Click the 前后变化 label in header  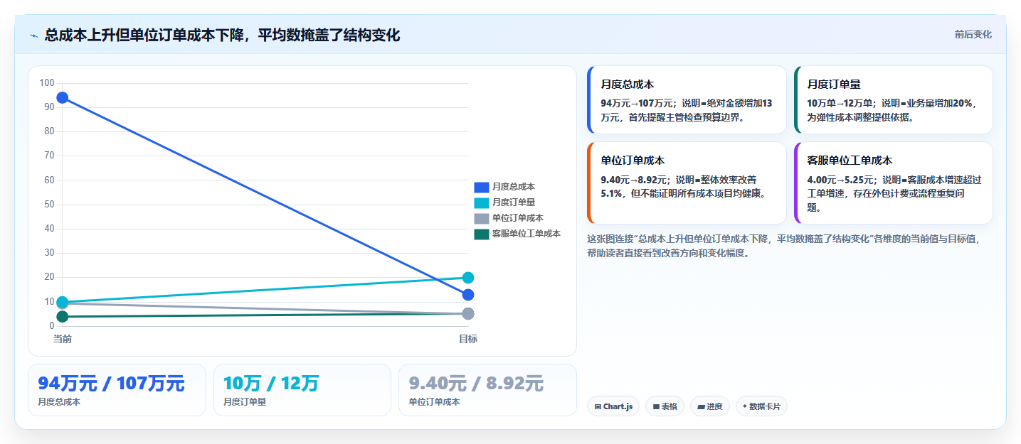[x=973, y=35]
